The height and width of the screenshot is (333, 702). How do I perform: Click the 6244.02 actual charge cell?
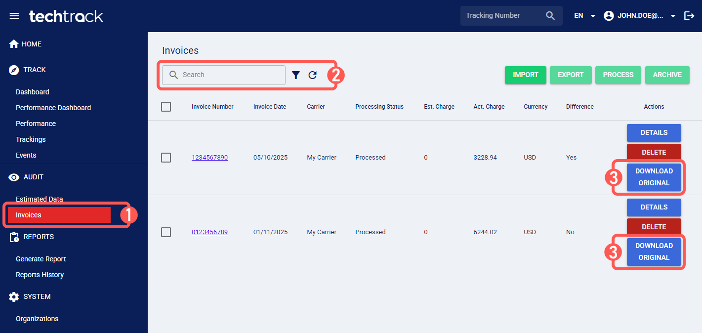click(485, 232)
